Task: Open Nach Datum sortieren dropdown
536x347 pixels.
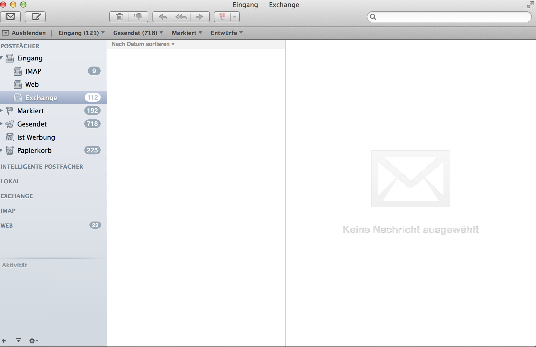Action: pyautogui.click(x=143, y=44)
